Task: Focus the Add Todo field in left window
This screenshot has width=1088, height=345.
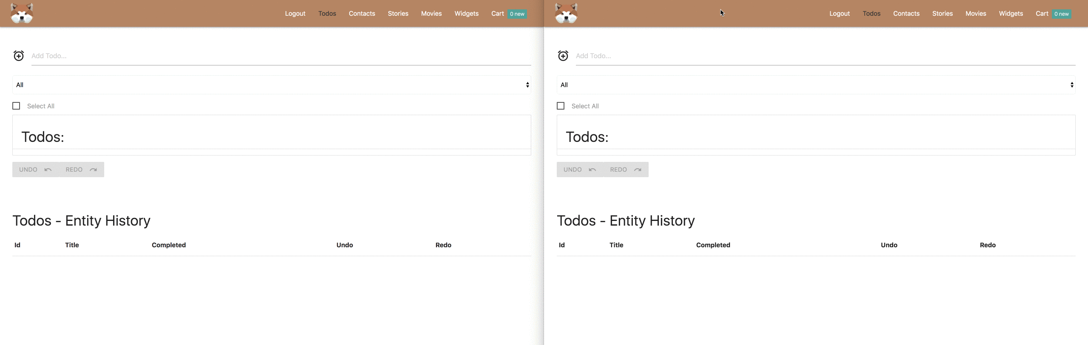Action: [281, 56]
